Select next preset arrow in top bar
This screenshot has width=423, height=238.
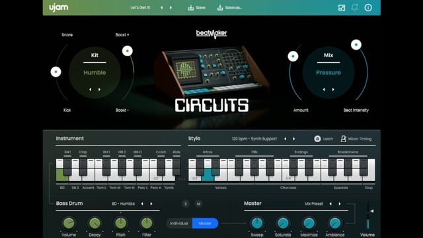click(171, 7)
